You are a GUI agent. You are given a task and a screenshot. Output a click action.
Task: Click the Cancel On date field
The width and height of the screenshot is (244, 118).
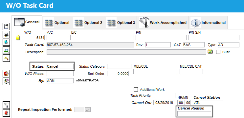164,103
